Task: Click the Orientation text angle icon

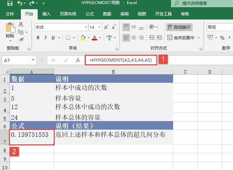Action: click(x=152, y=27)
